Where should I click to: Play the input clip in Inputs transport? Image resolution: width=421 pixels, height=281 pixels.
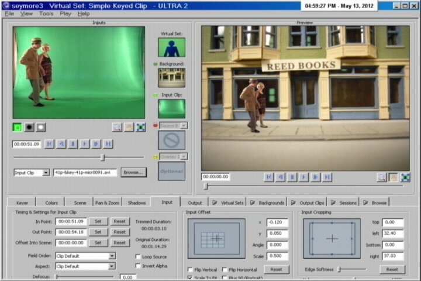coord(84,144)
